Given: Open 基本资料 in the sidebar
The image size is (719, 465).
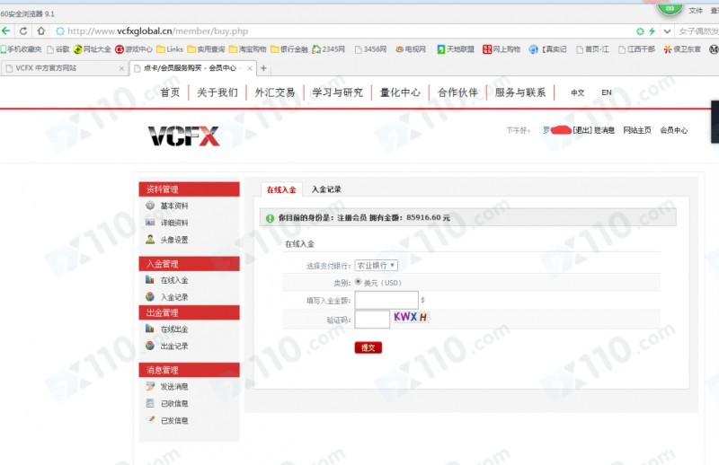Looking at the screenshot, I should click(173, 206).
